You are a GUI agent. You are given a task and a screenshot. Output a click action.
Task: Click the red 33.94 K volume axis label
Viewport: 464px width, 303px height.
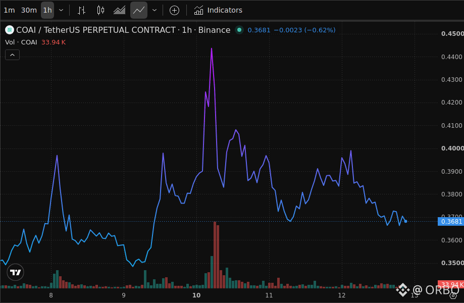451,284
